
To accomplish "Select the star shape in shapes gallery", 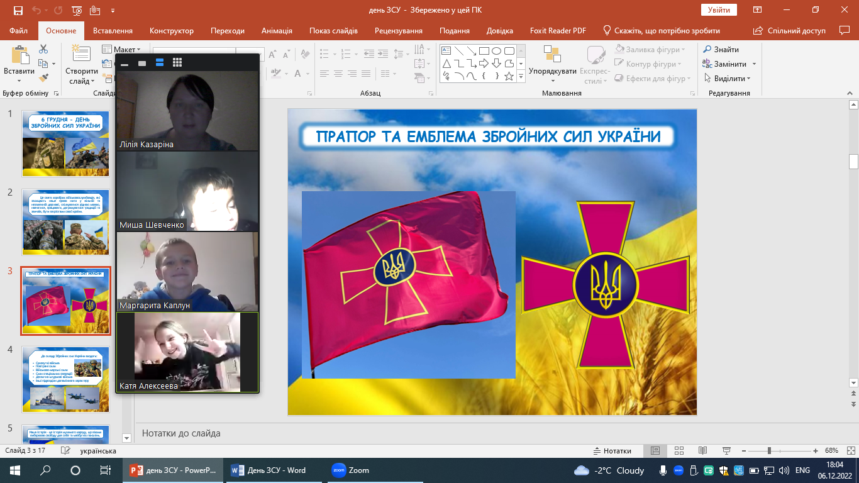I will 509,76.
